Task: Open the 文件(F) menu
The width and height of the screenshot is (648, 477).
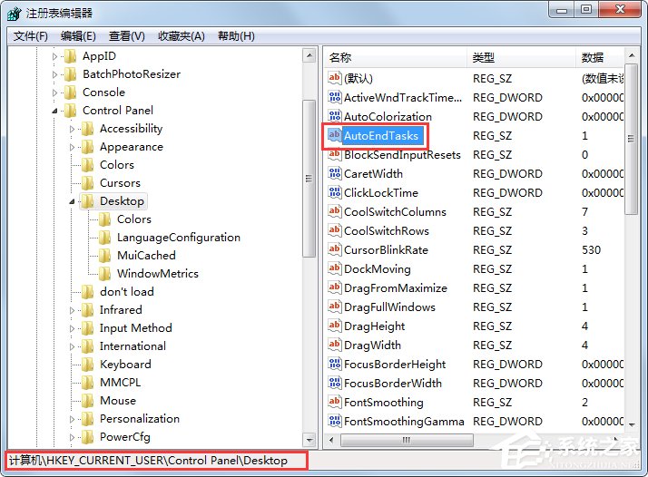Action: (x=31, y=36)
